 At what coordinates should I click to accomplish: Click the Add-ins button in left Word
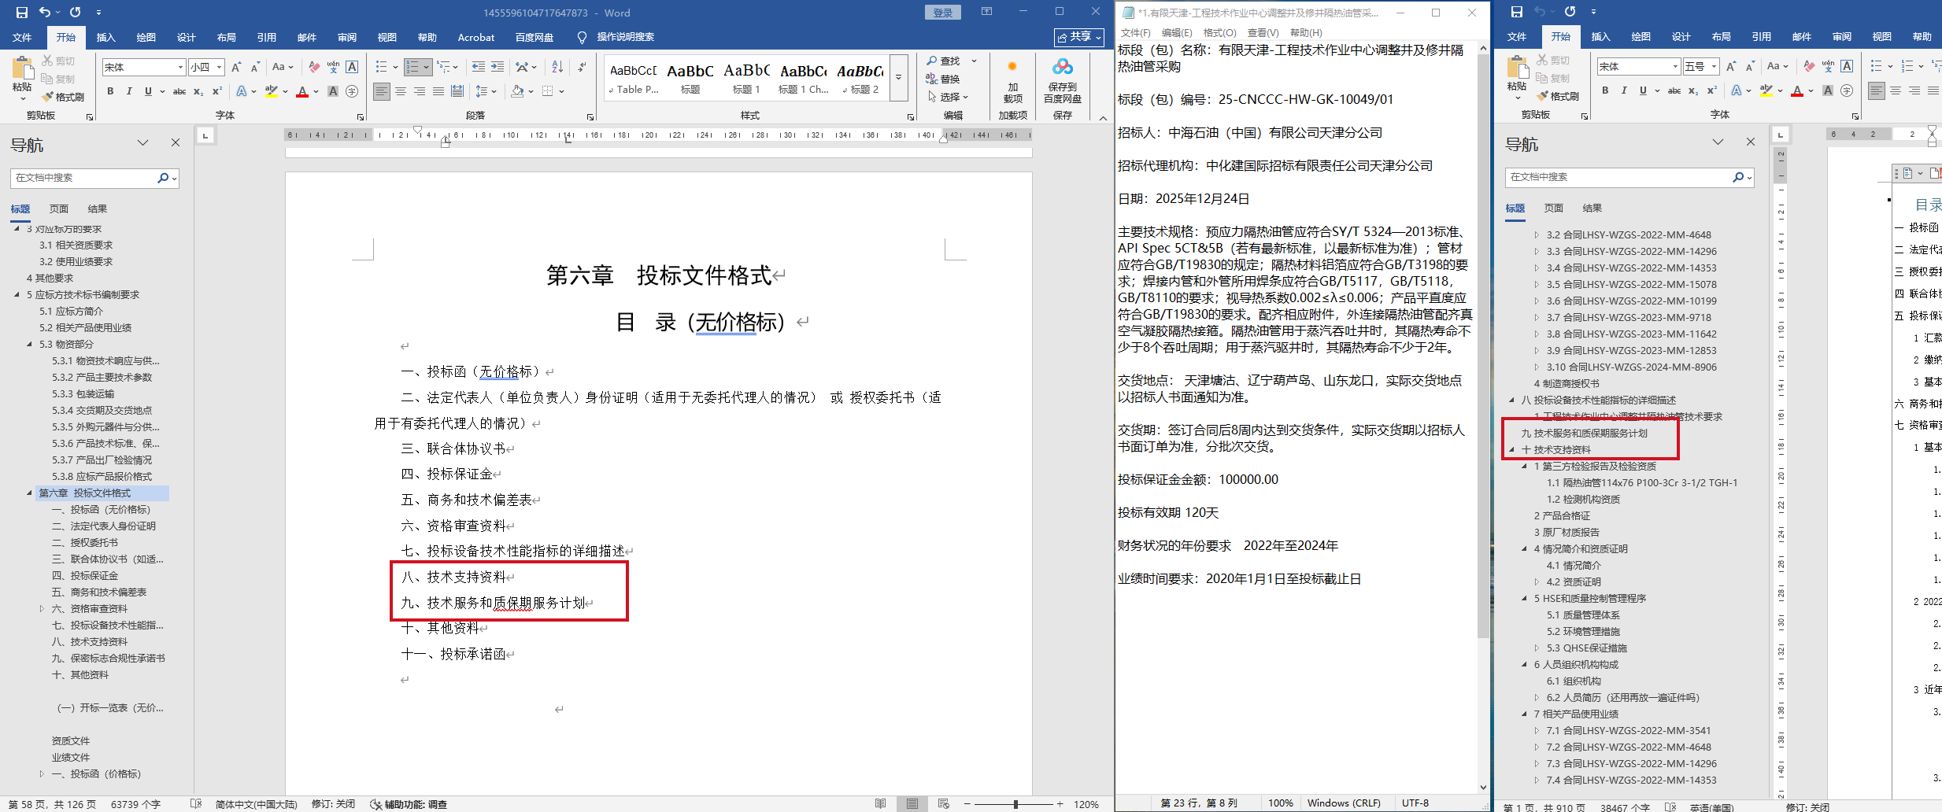pos(1012,82)
